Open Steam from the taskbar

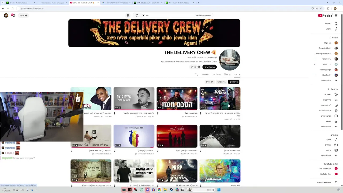click(171, 190)
